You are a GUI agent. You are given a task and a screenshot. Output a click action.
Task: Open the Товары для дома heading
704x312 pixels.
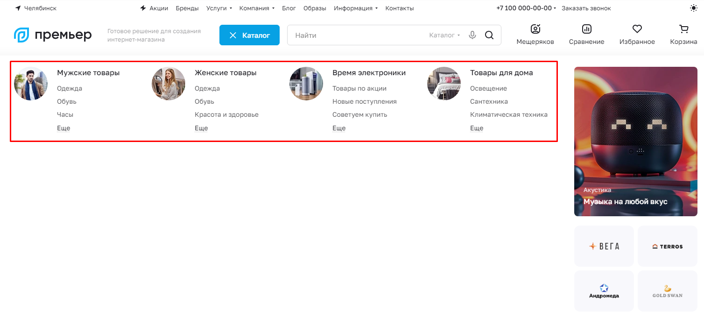coord(501,73)
